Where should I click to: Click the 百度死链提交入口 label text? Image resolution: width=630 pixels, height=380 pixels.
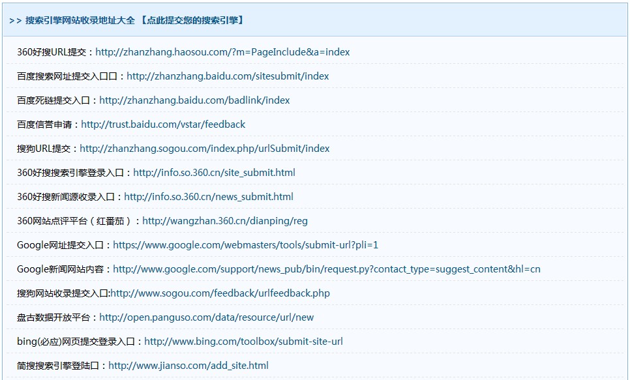click(x=55, y=100)
